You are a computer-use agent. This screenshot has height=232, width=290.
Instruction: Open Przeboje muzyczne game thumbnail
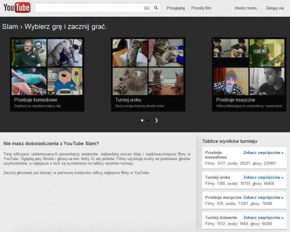tap(249, 67)
